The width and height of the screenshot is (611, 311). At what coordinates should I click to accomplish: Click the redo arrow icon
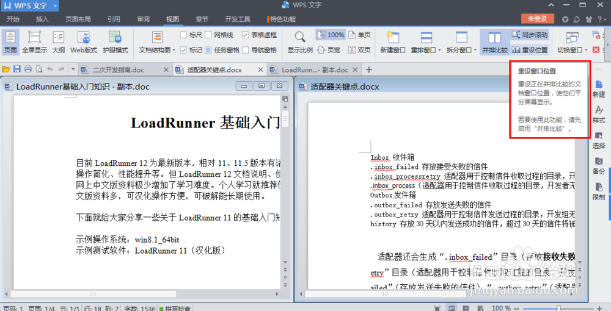[x=61, y=69]
